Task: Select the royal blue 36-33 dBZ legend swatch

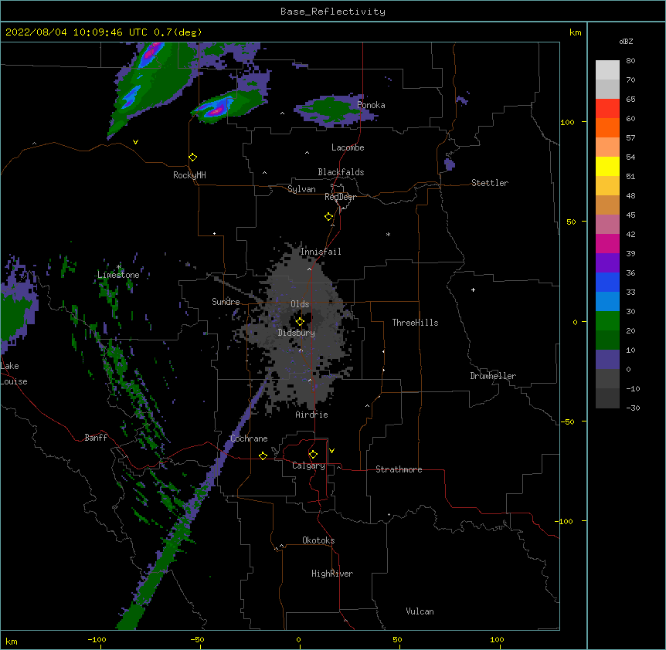Action: (x=607, y=283)
